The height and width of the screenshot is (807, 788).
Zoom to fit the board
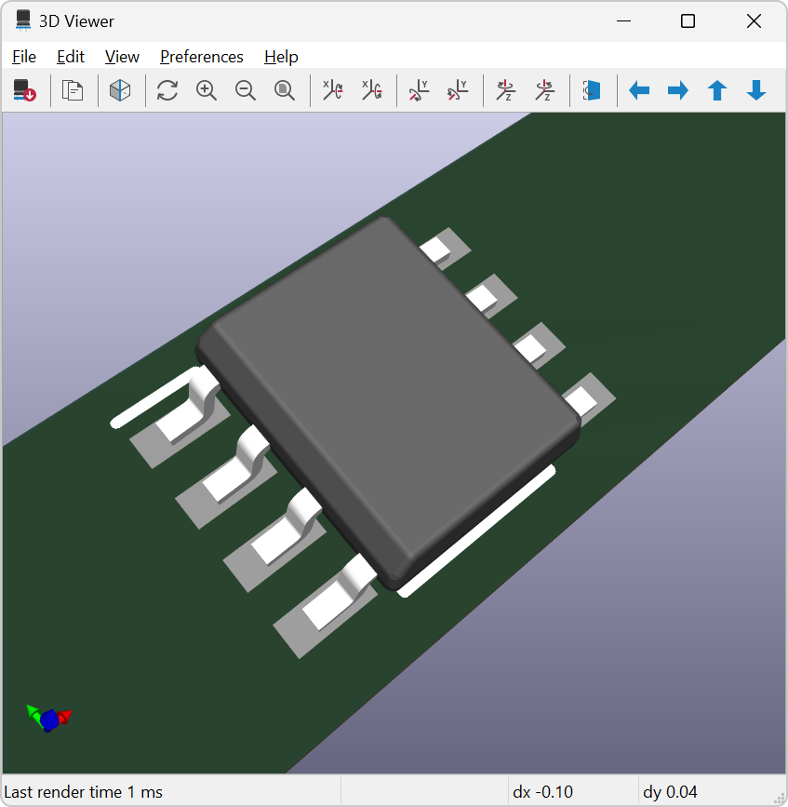285,90
